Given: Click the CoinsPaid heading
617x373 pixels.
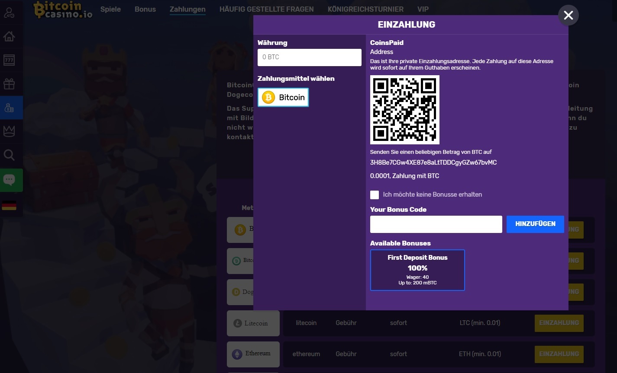Looking at the screenshot, I should pos(387,43).
